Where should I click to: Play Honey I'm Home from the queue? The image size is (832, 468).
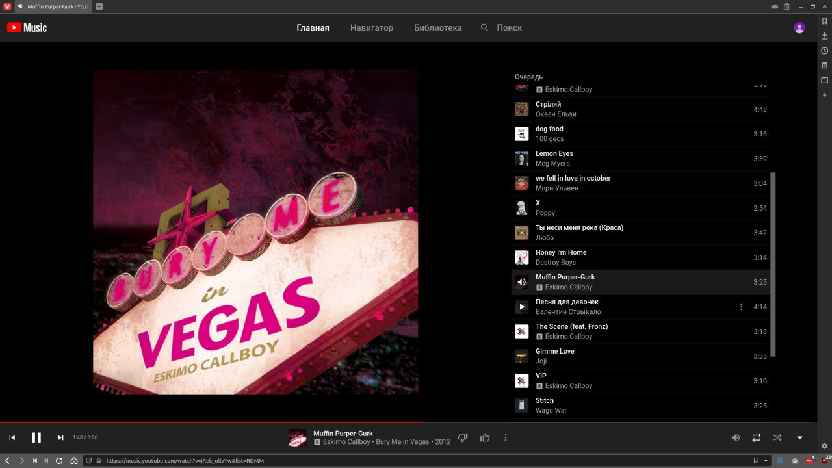click(x=640, y=257)
